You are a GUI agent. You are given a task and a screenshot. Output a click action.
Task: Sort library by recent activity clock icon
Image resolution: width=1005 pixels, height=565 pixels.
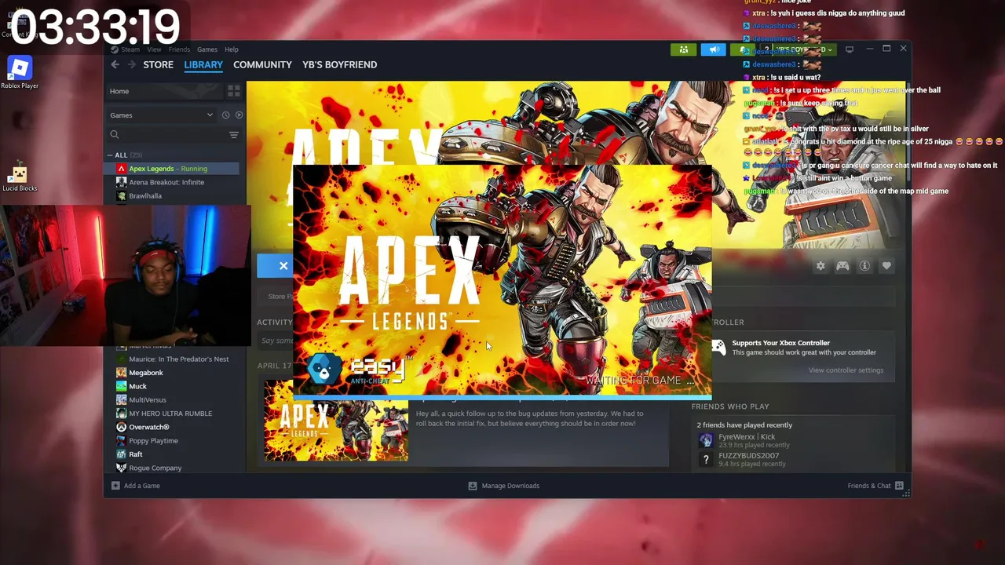point(225,115)
